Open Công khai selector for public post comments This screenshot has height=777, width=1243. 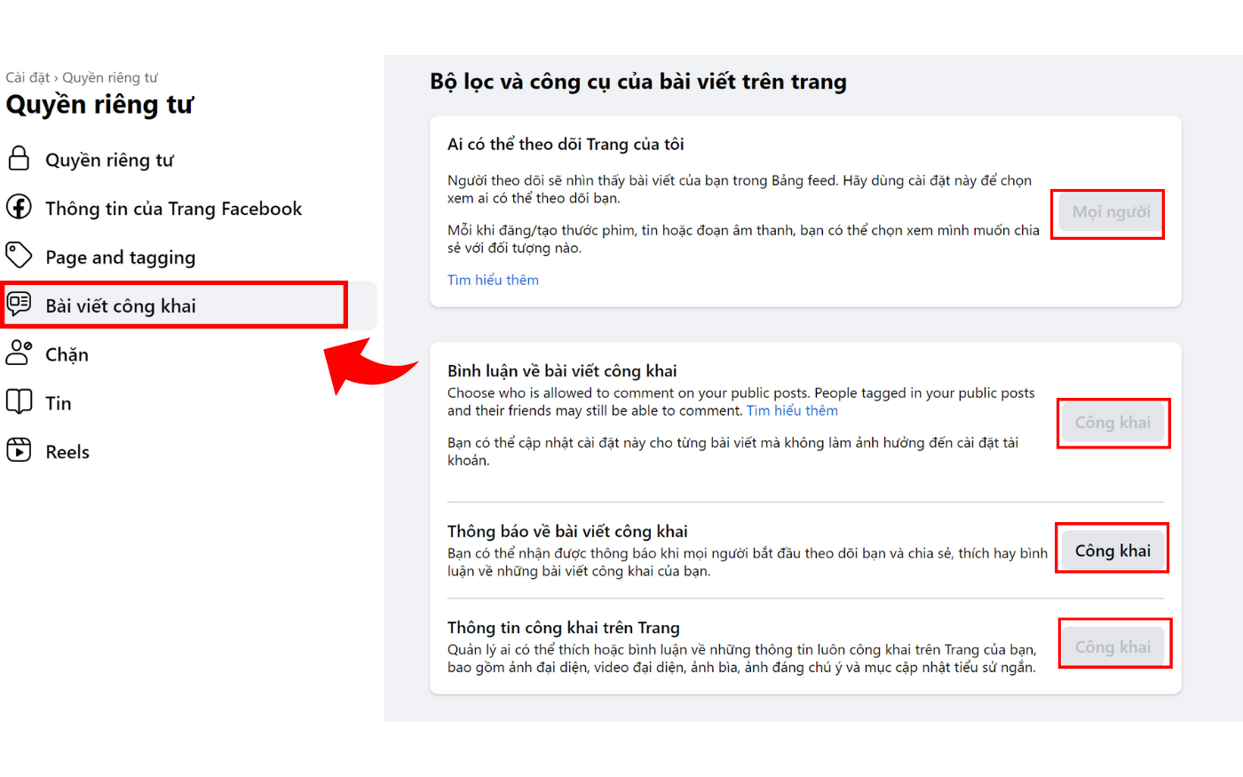point(1112,423)
